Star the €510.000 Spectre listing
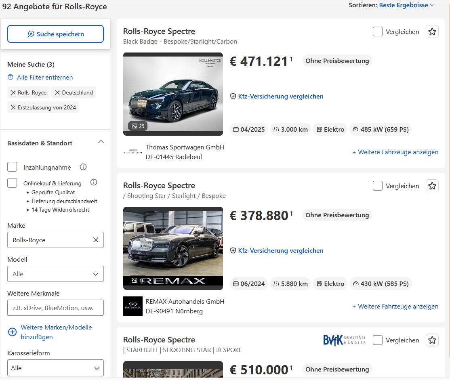 [432, 340]
